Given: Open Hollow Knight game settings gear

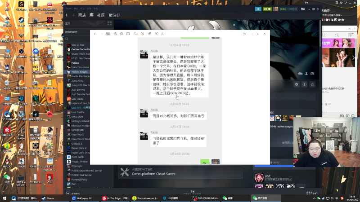Looking at the screenshot, I should point(297,84).
